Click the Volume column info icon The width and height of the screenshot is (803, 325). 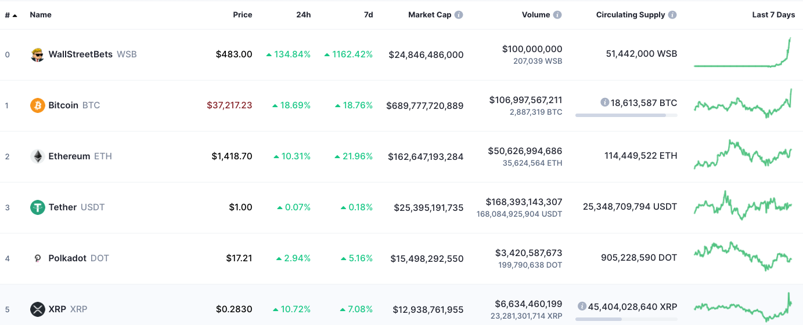coord(557,15)
